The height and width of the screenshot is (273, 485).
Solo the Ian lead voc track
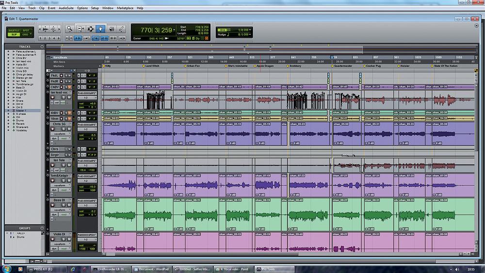click(64, 97)
